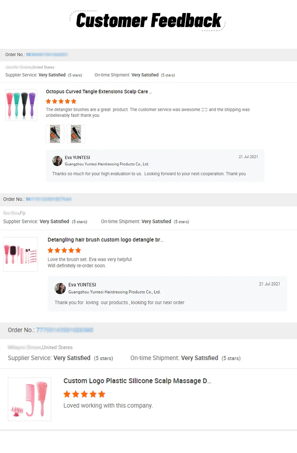The image size is (297, 453).
Task: Open the Custom Logo Plastic Silicone Scalp Massage title
Action: point(137,381)
